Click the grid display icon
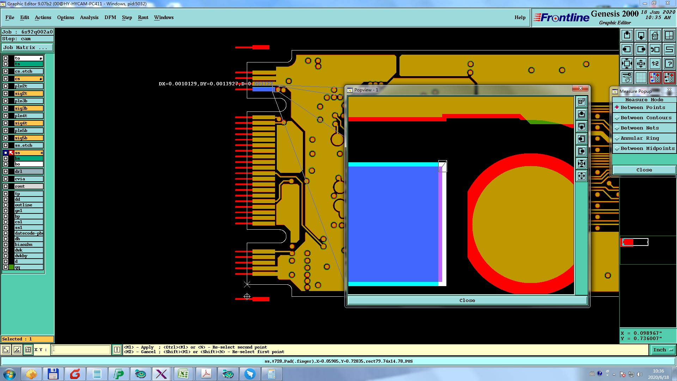This screenshot has width=677, height=381. point(641,78)
